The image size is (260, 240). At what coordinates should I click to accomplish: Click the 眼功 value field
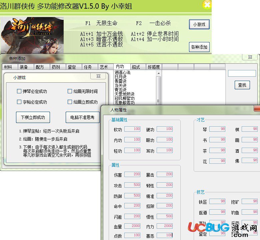(x=165, y=139)
